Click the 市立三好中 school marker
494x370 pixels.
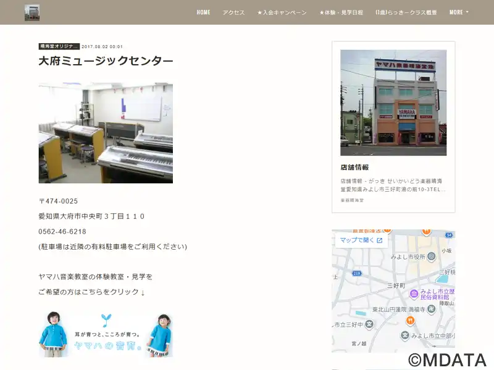[x=369, y=324]
